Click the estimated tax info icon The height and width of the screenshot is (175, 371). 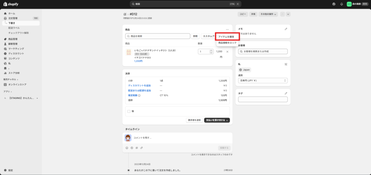pyautogui.click(x=139, y=95)
